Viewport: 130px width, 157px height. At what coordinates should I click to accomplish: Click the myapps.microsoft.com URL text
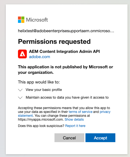click(41, 120)
